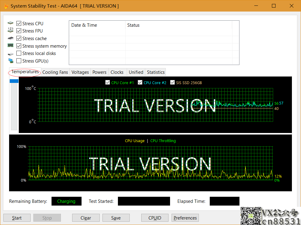Toggle SIS SSD 256GB graph checkbox
The width and height of the screenshot is (301, 225).
(x=172, y=83)
